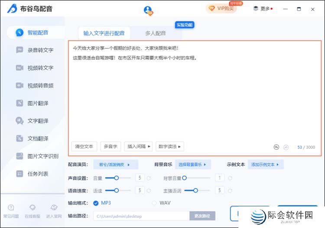Click into the dubbing text area
Screen dimensions: 325x228
point(195,97)
